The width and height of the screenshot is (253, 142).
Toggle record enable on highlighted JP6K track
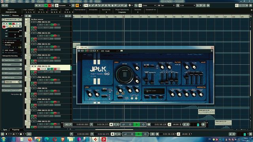(x=39, y=69)
